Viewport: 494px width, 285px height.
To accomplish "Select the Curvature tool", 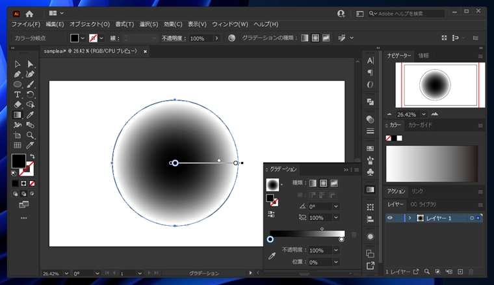I will [31, 74].
